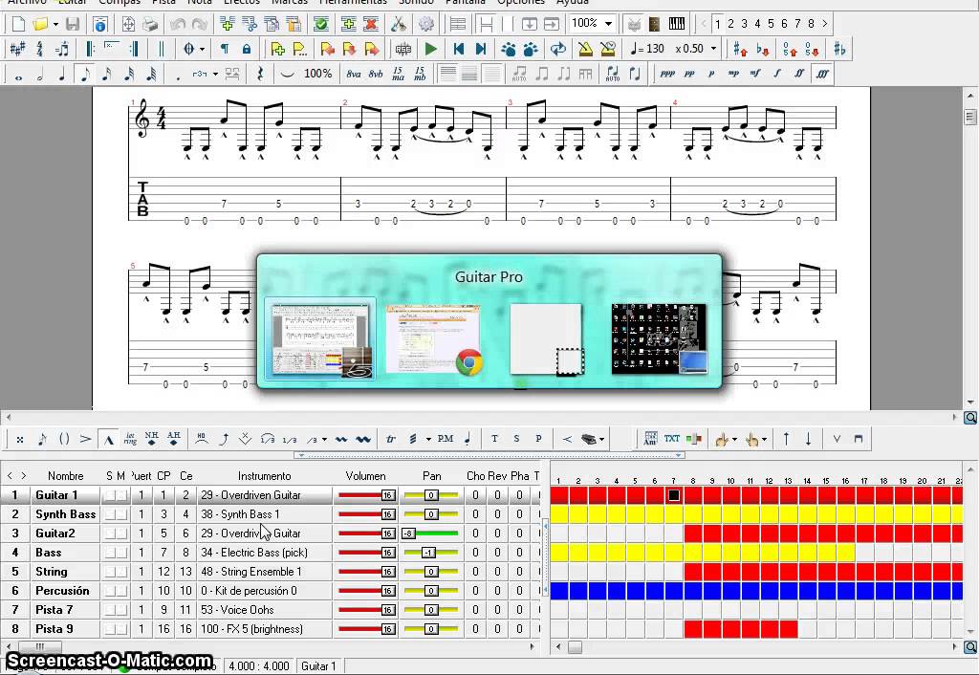Apply the dead note X effect

20,440
